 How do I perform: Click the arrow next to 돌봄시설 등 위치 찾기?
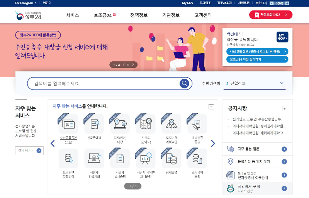(284, 162)
